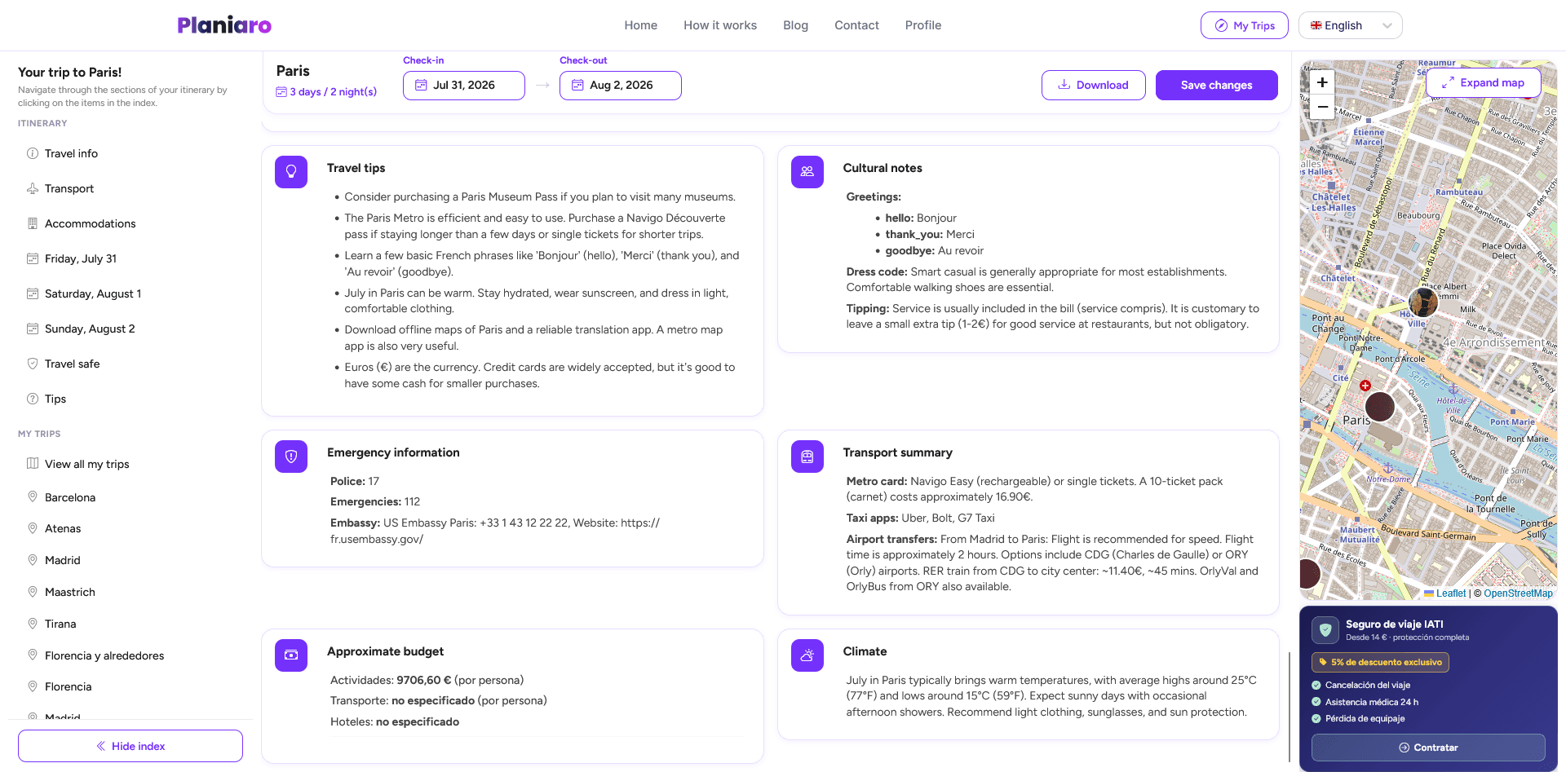Screen dimensions: 1566x772
Task: Click the IATI insurance shield icon
Action: coord(1325,630)
